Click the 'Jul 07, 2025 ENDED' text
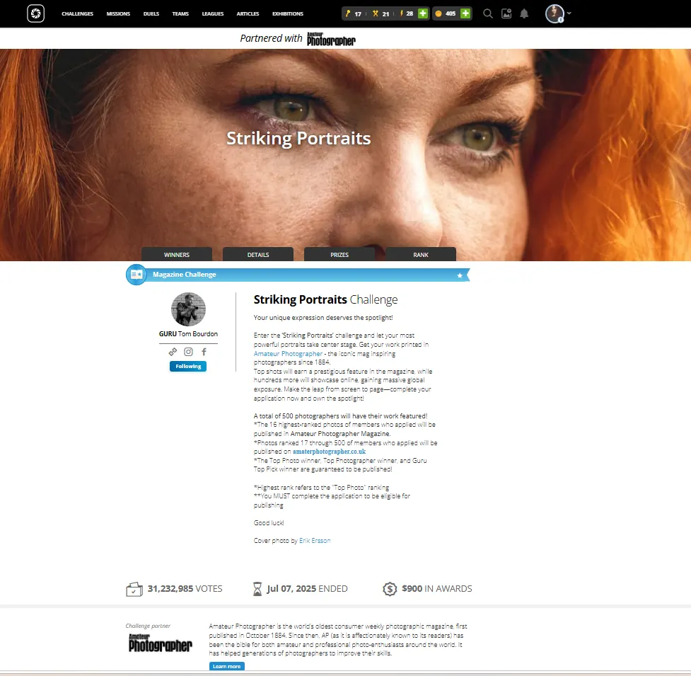 coord(307,588)
